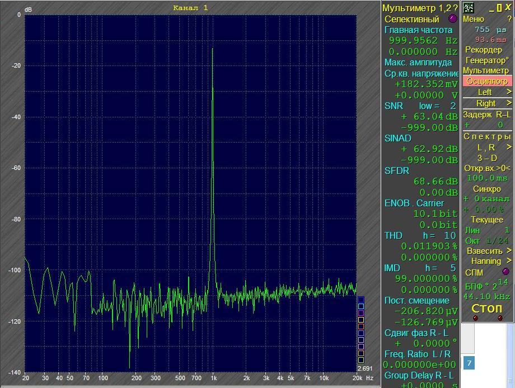The width and height of the screenshot is (515, 388).
Task: Open the Генератор panel
Action: [487, 61]
